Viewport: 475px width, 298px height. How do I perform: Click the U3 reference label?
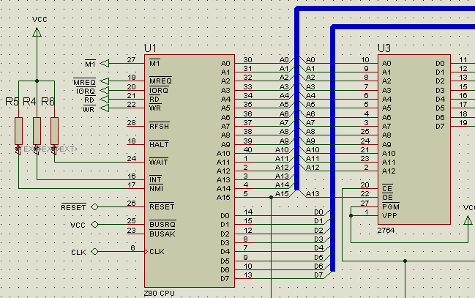pyautogui.click(x=384, y=48)
